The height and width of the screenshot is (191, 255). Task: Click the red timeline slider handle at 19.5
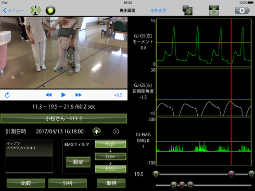click(x=231, y=174)
